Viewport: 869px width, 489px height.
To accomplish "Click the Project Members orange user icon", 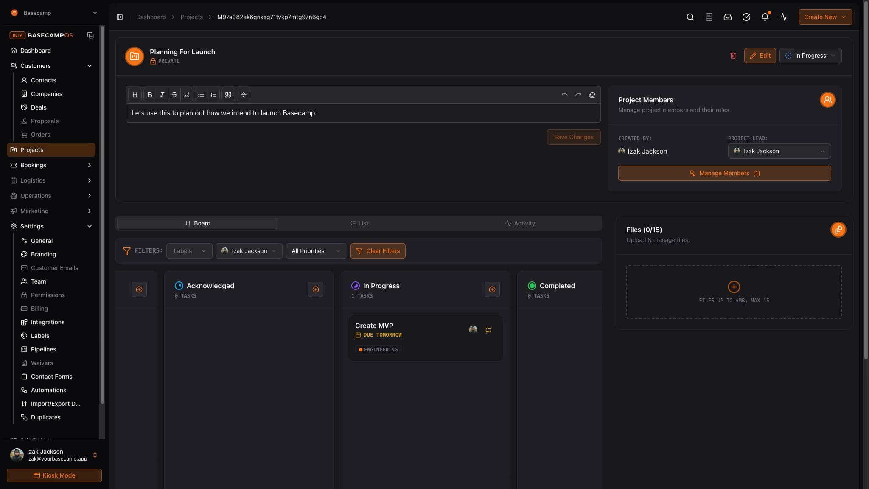I will (x=827, y=100).
